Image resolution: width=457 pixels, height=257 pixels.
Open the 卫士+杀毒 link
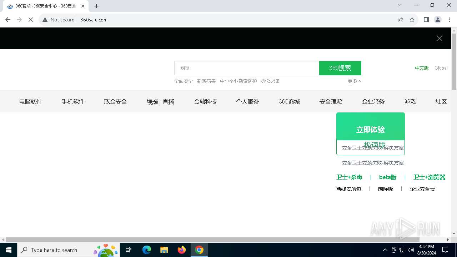pos(349,177)
